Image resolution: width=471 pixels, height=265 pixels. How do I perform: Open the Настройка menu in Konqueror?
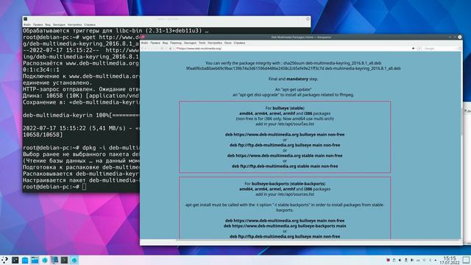pos(215,43)
